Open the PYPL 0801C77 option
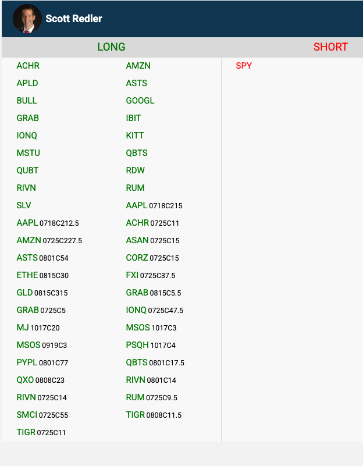The height and width of the screenshot is (466, 363). pyautogui.click(x=42, y=362)
